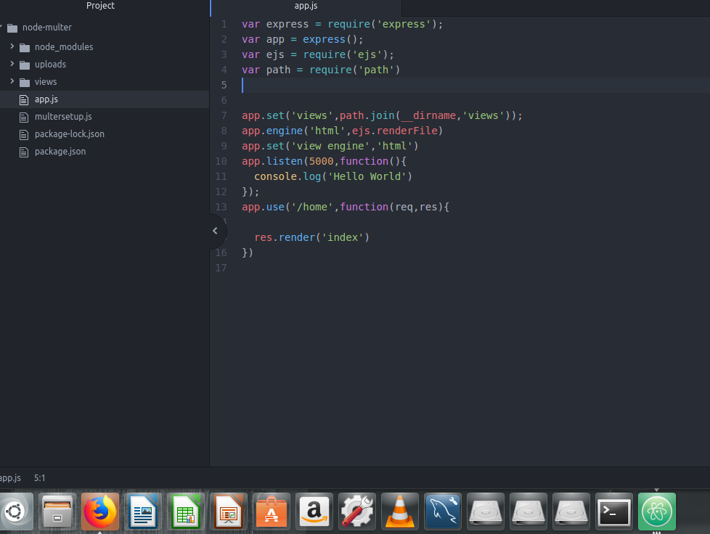Image resolution: width=710 pixels, height=534 pixels.
Task: Switch to the app.js tab
Action: [305, 6]
